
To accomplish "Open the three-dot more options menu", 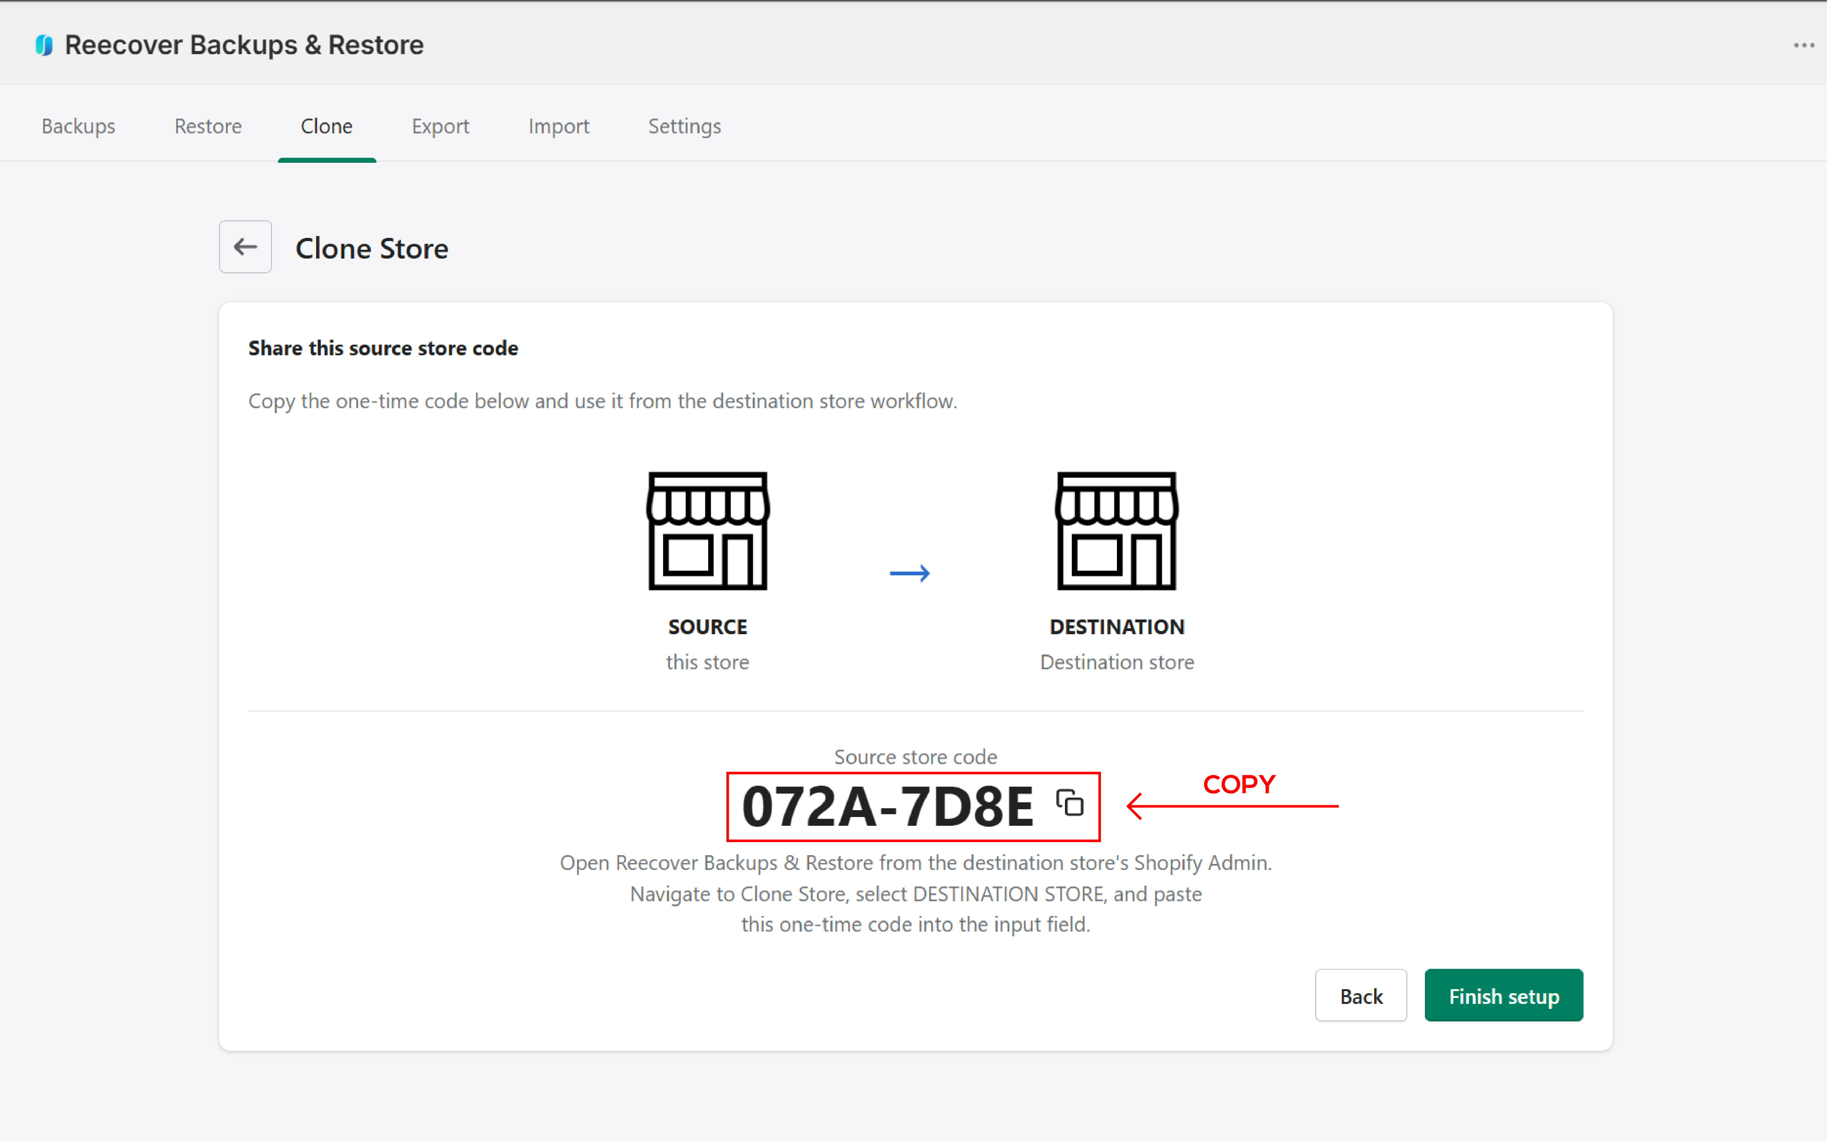I will point(1804,45).
